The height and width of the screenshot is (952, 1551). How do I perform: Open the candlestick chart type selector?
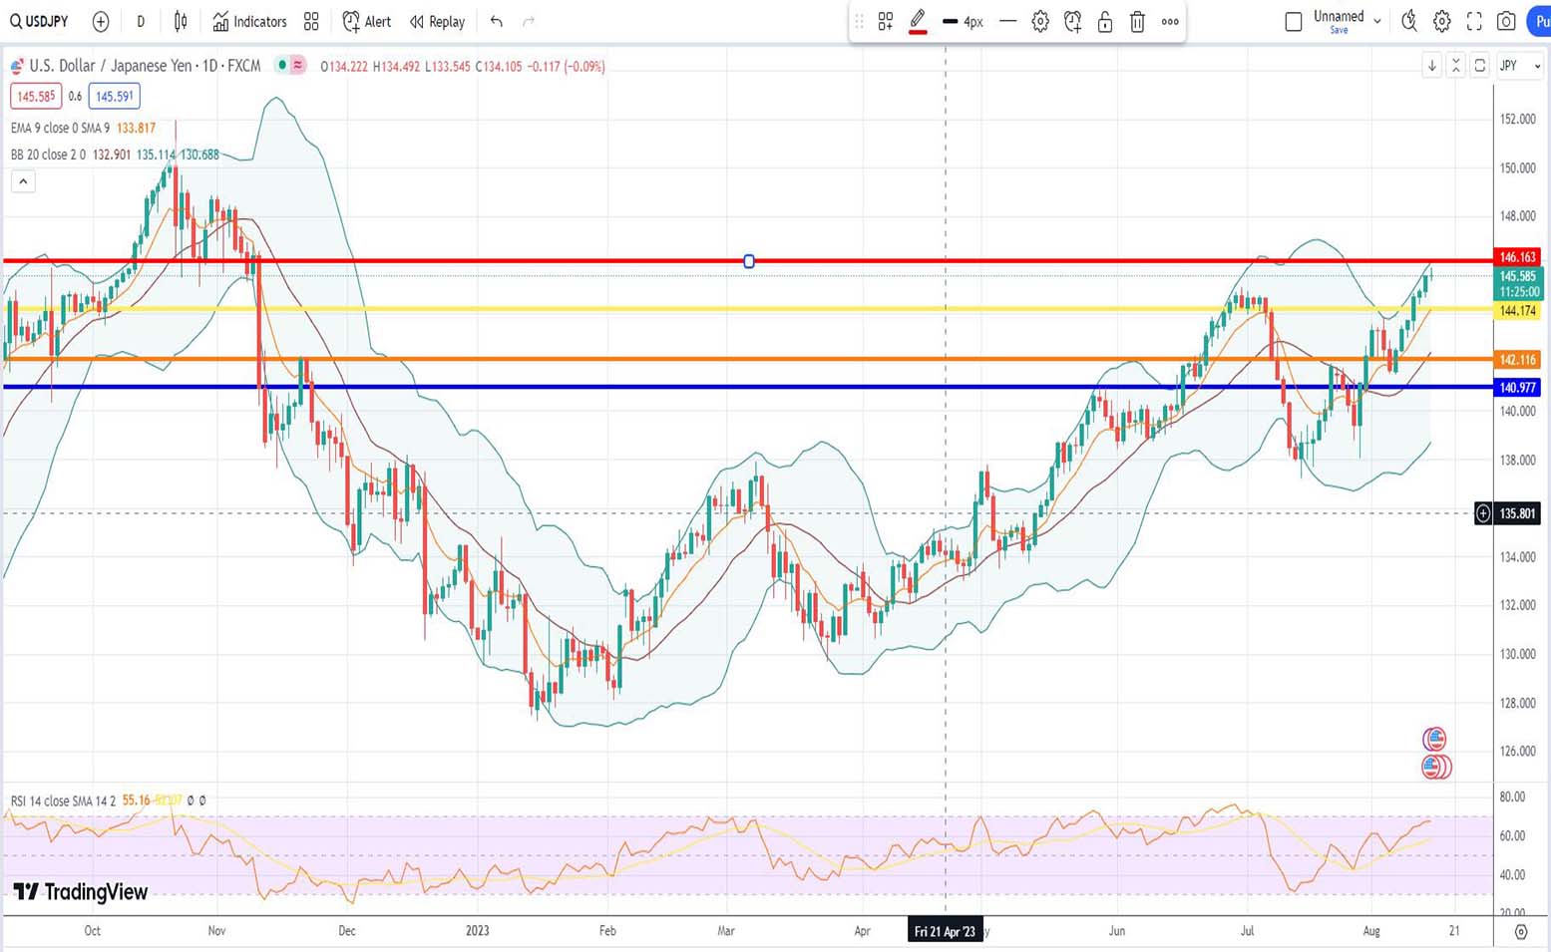click(181, 21)
